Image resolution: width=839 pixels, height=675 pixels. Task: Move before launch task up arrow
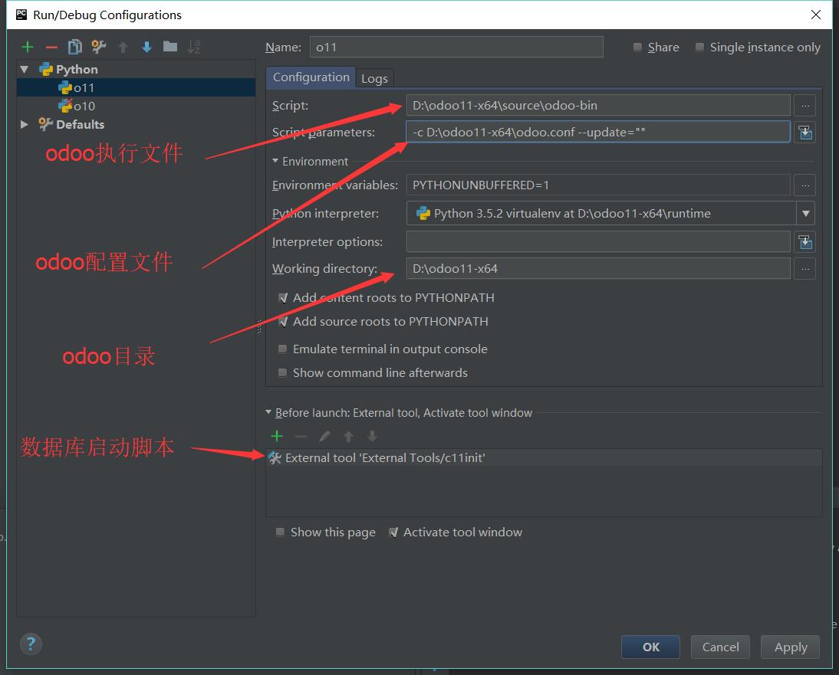point(348,436)
